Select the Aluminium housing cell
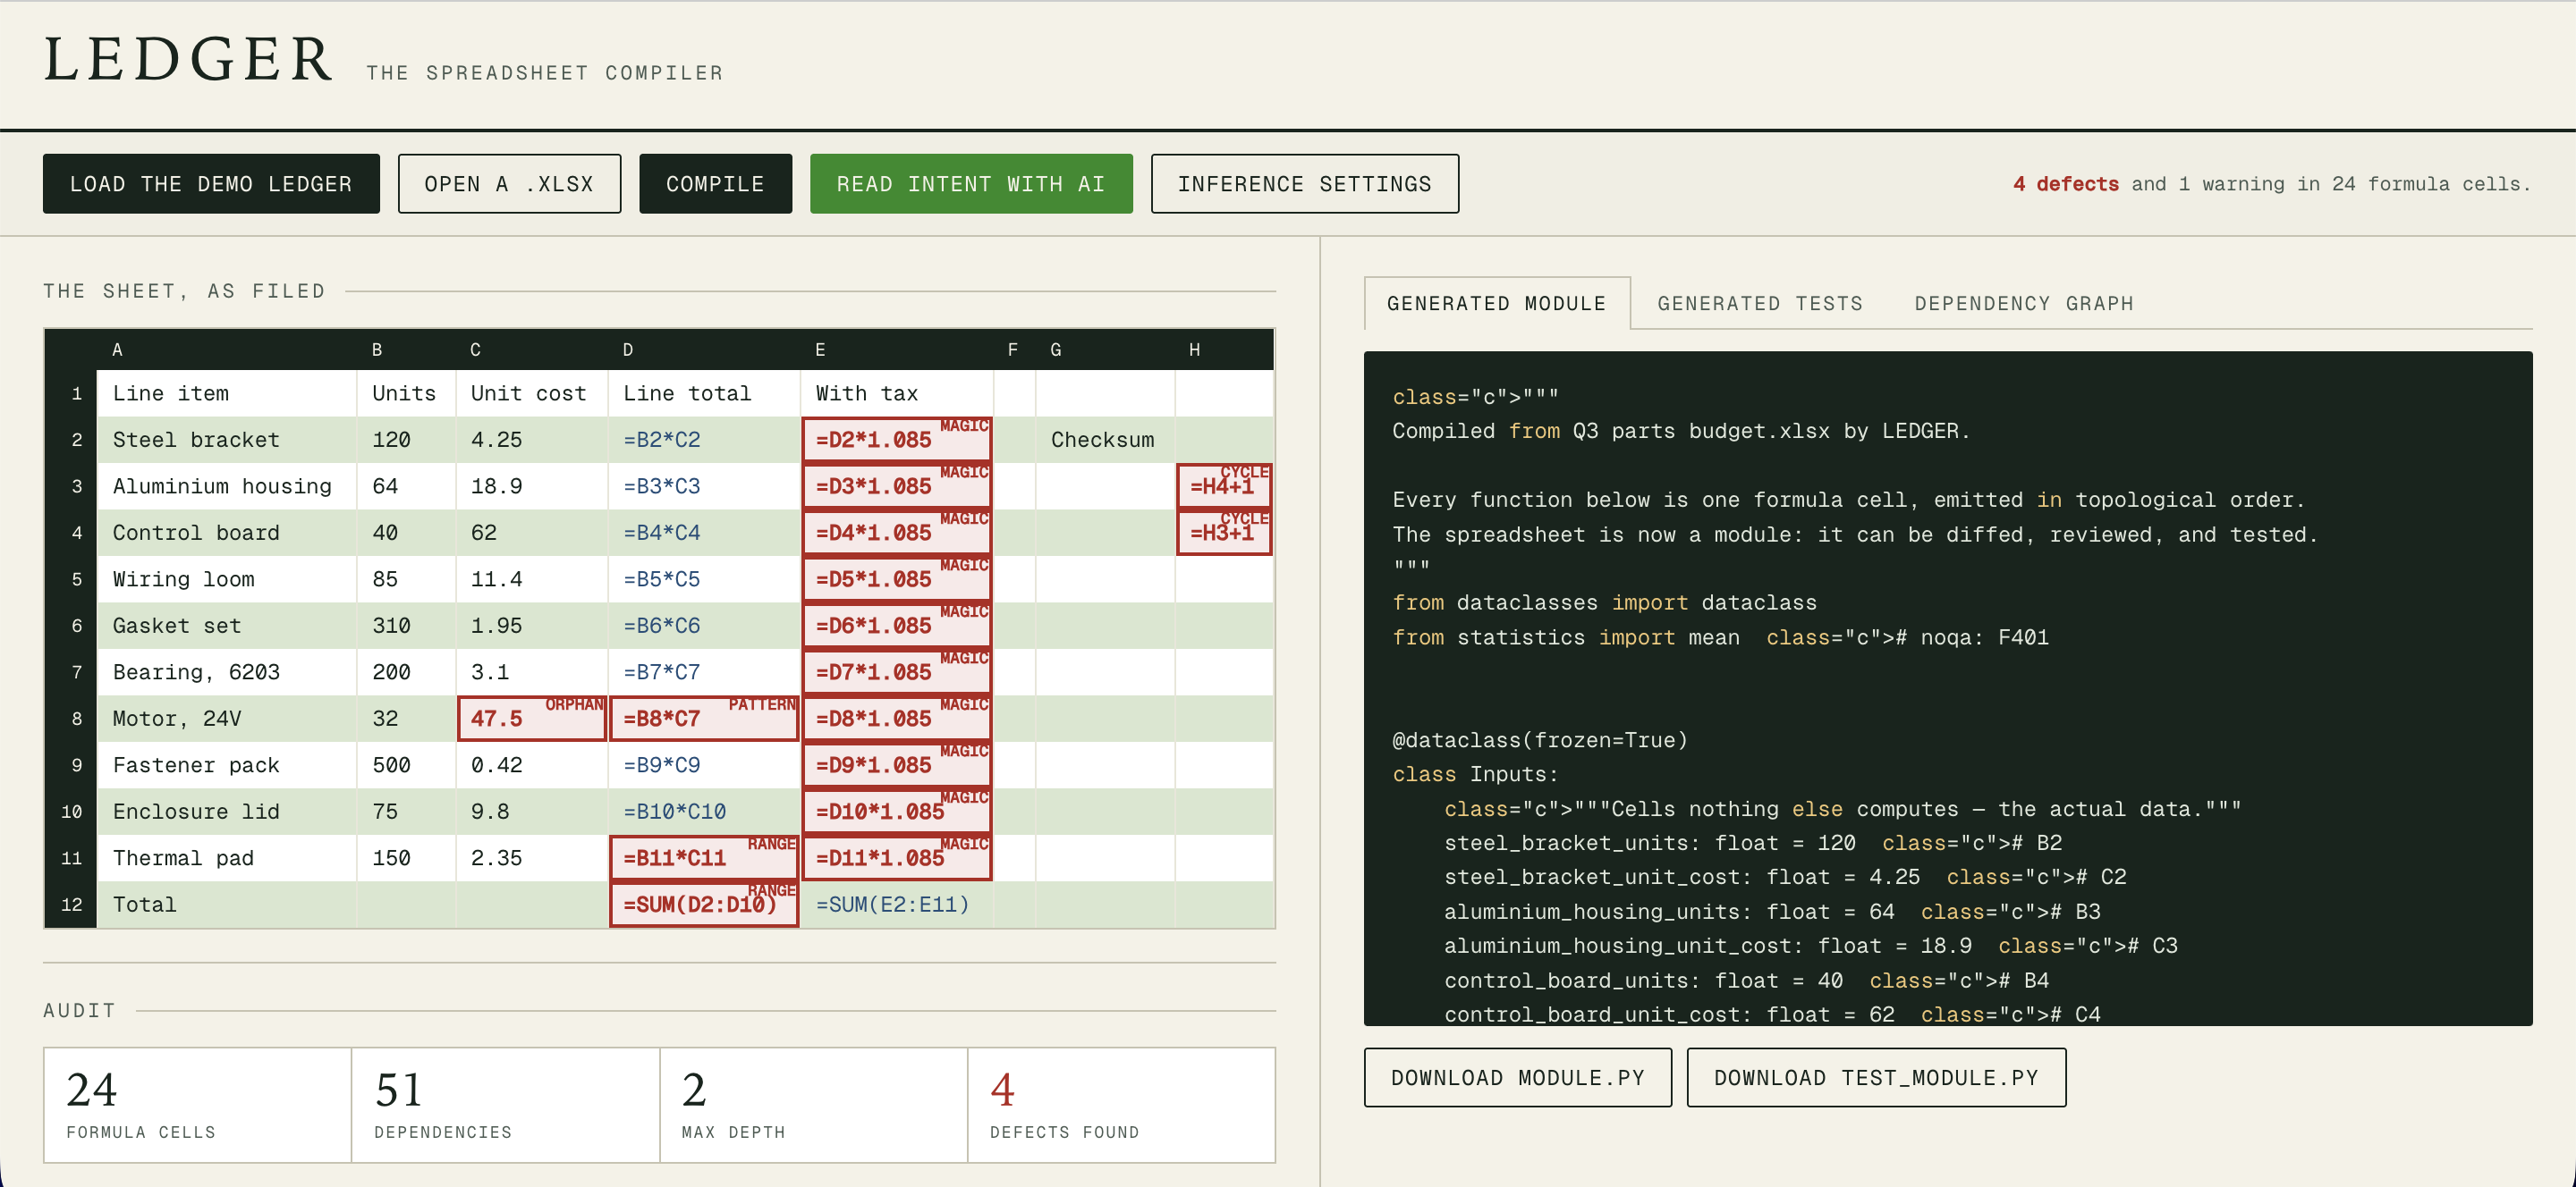The height and width of the screenshot is (1187, 2576). click(x=227, y=486)
